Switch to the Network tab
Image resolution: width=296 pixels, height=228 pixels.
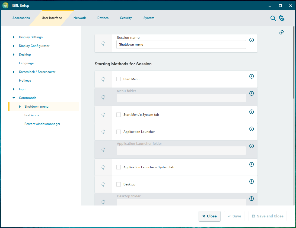[79, 18]
